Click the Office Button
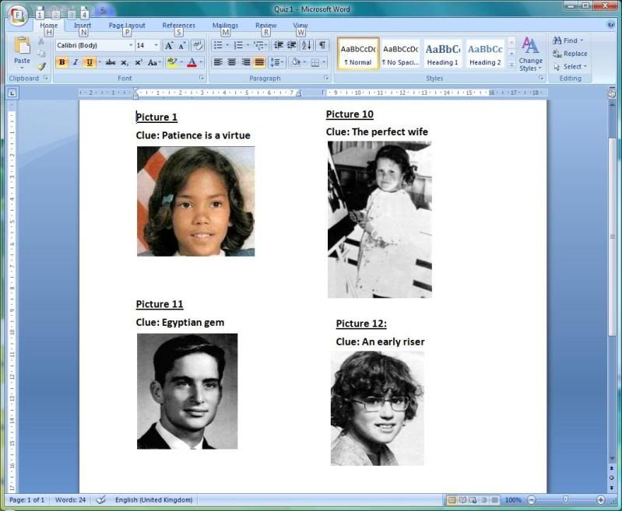 17,14
